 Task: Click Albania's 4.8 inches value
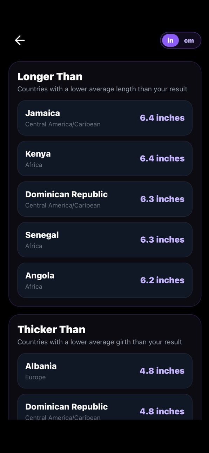[x=162, y=371]
